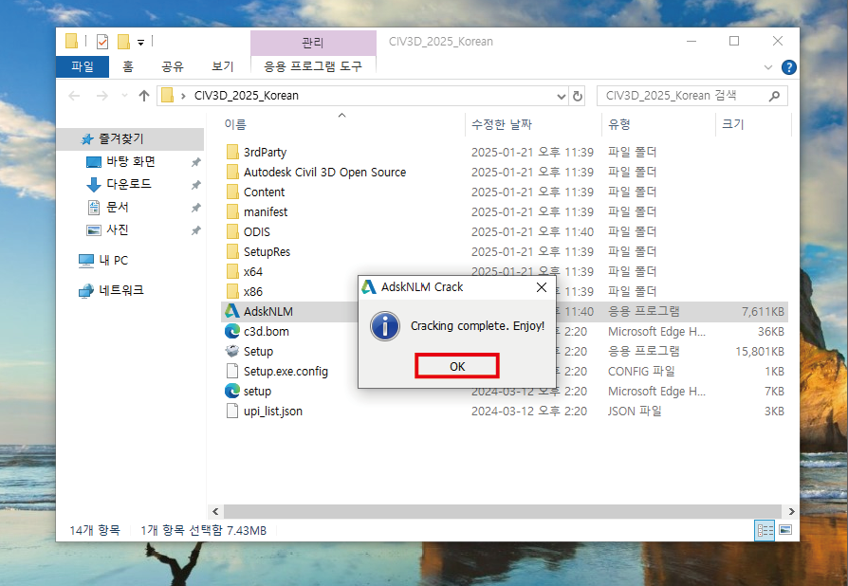Select the Autodesk Civil 3D Open Source folder icon

click(x=232, y=172)
